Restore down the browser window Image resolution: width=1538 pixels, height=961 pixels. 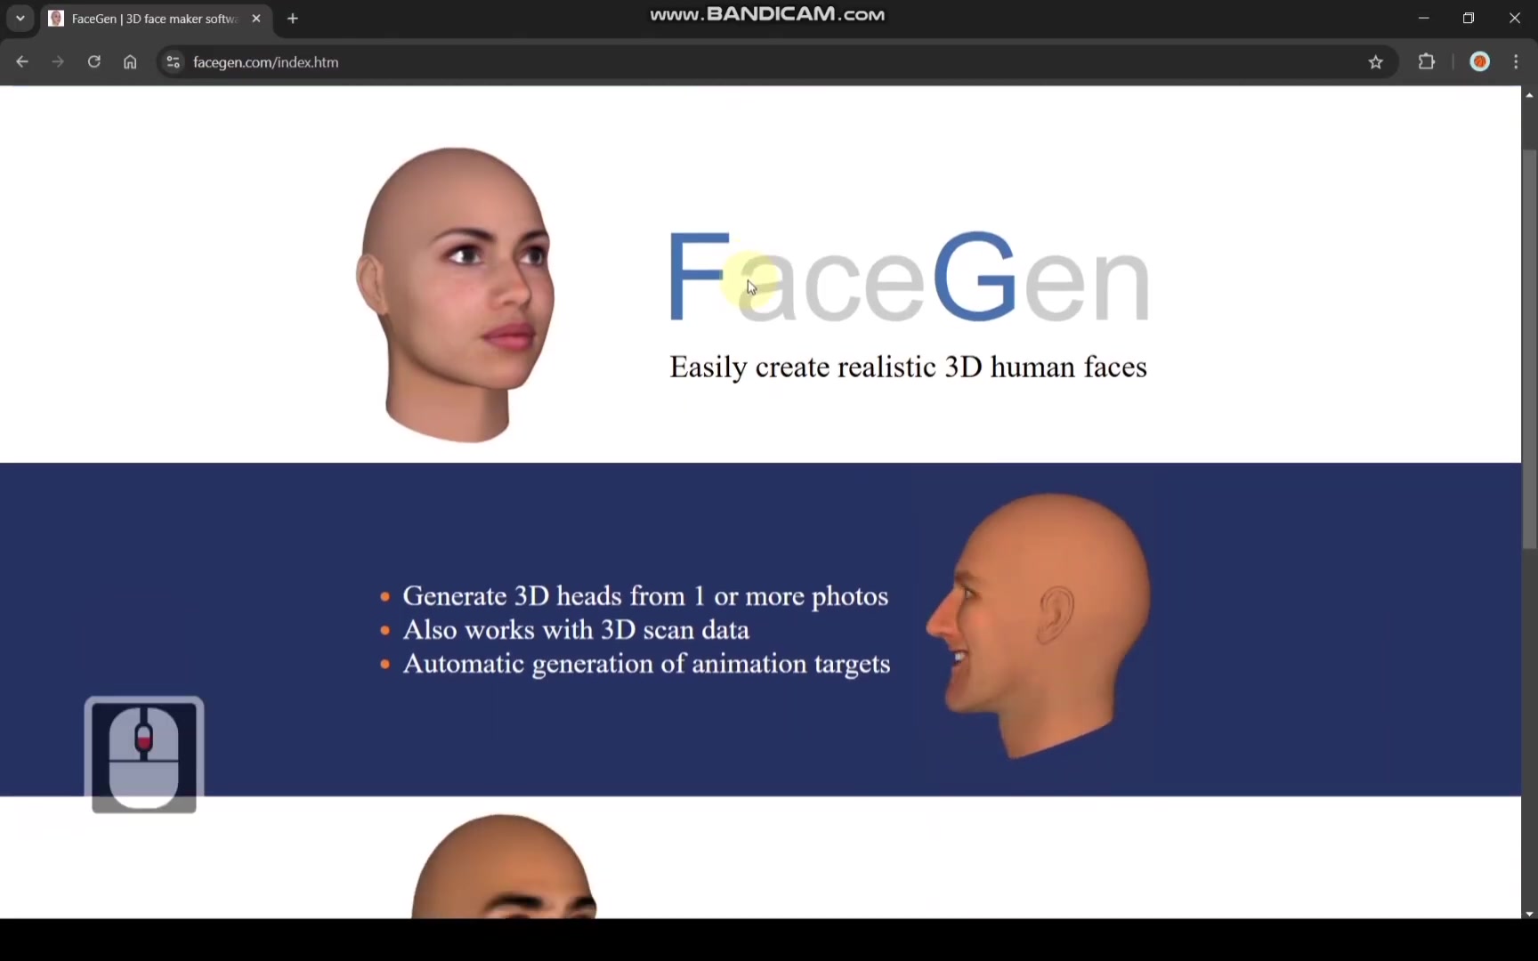(1469, 18)
